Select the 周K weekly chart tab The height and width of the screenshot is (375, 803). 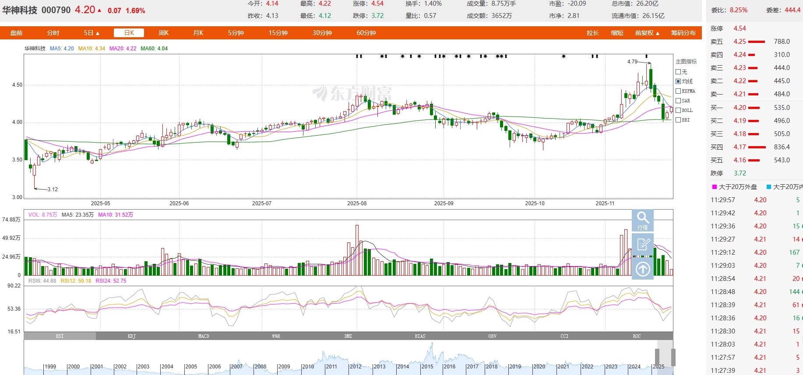point(163,33)
